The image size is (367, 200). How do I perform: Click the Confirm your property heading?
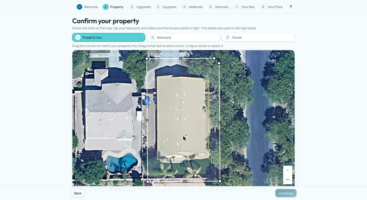point(105,21)
